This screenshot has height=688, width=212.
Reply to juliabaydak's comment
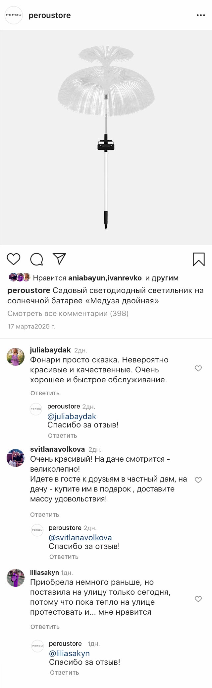(x=45, y=393)
